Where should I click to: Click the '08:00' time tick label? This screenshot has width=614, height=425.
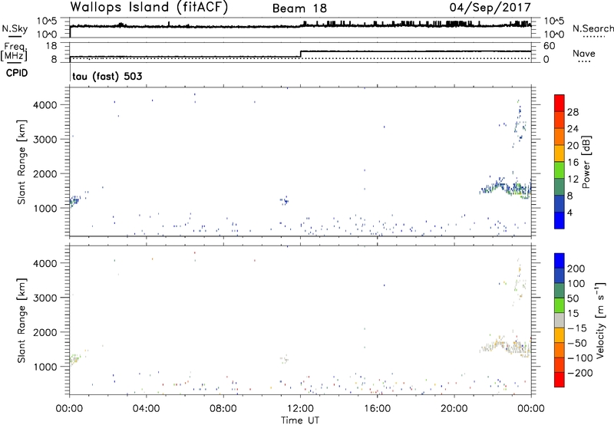point(223,409)
